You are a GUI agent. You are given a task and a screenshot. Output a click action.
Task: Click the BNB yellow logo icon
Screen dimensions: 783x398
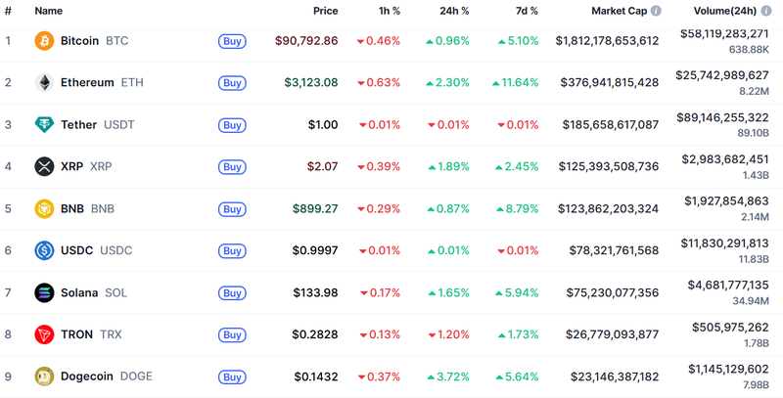(x=44, y=209)
